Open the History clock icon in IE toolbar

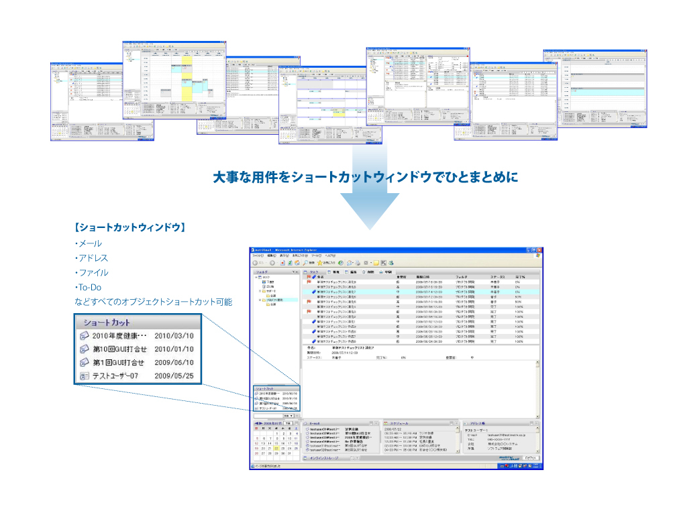click(340, 263)
